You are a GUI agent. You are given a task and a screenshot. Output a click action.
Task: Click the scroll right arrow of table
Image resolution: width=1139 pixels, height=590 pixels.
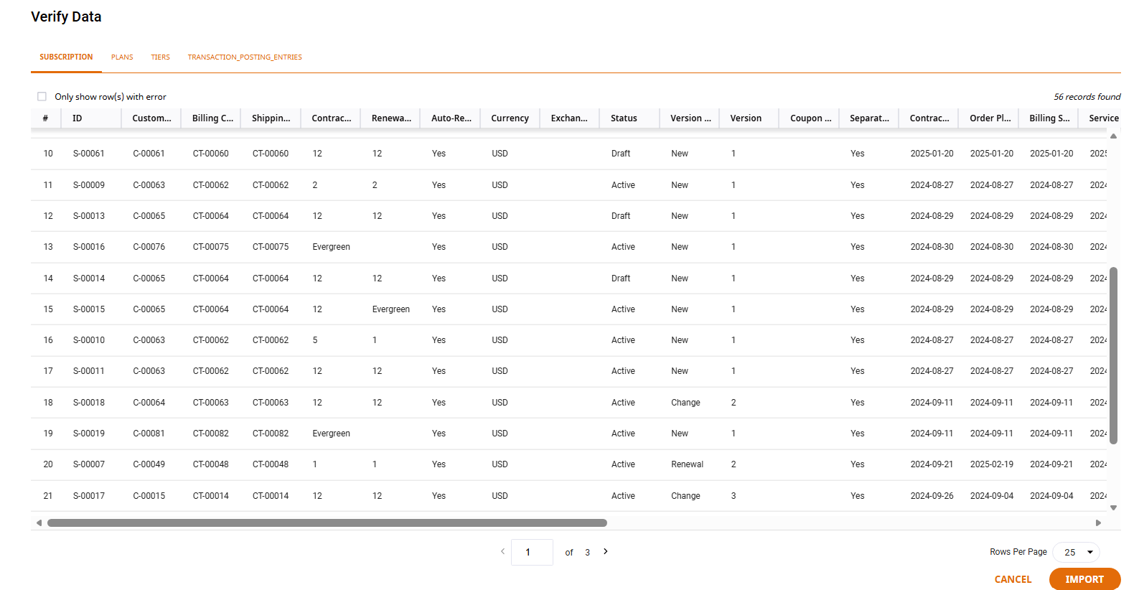click(1098, 523)
